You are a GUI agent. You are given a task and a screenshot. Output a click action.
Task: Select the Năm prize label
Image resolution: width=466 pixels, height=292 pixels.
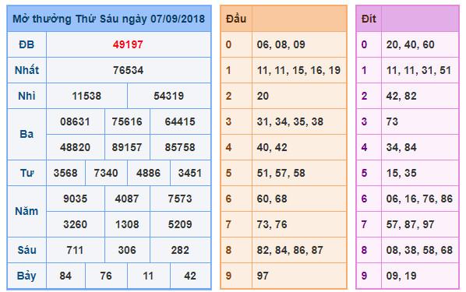26,211
